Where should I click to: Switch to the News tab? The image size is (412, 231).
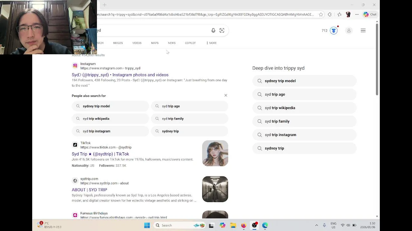click(x=172, y=43)
